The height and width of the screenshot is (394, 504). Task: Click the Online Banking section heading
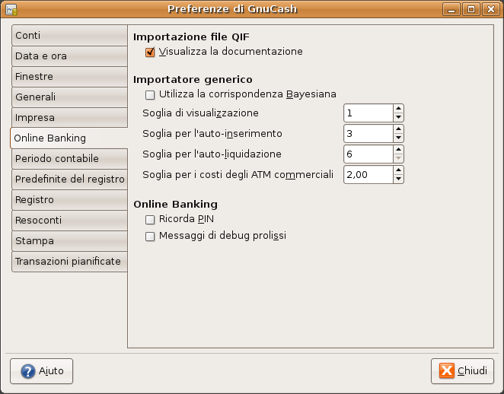(x=176, y=204)
